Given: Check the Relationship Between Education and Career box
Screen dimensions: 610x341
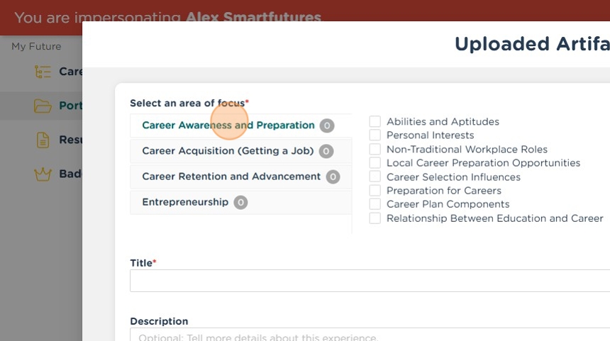Looking at the screenshot, I should 375,218.
